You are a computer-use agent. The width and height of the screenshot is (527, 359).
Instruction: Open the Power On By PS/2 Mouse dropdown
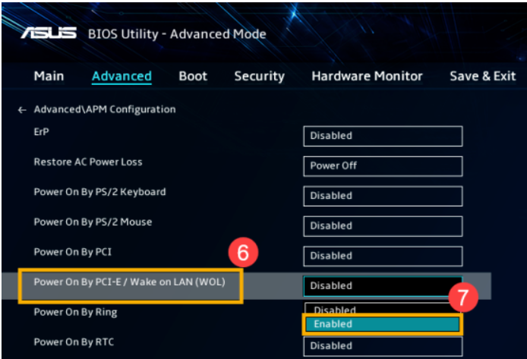(383, 225)
